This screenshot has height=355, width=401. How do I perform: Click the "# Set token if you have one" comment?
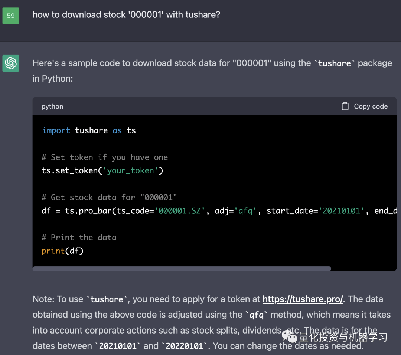105,157
